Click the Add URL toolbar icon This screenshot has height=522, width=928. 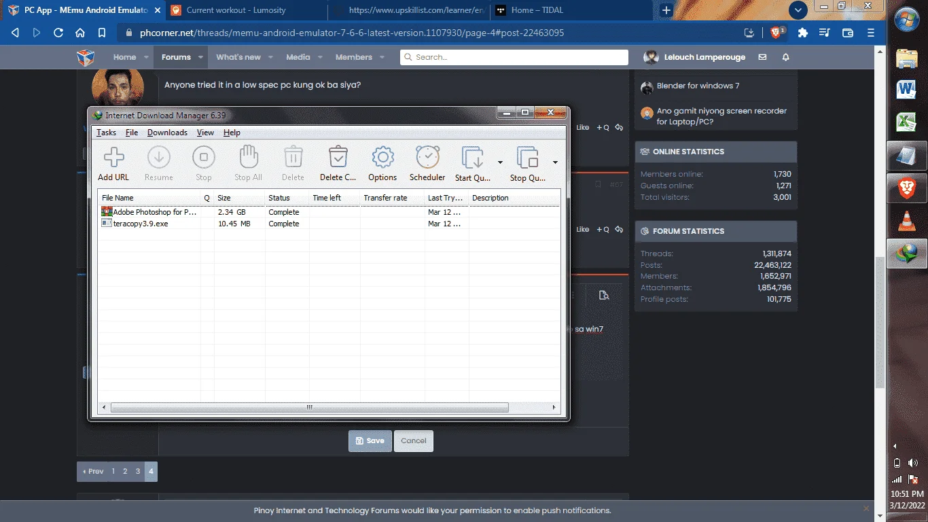tap(113, 158)
